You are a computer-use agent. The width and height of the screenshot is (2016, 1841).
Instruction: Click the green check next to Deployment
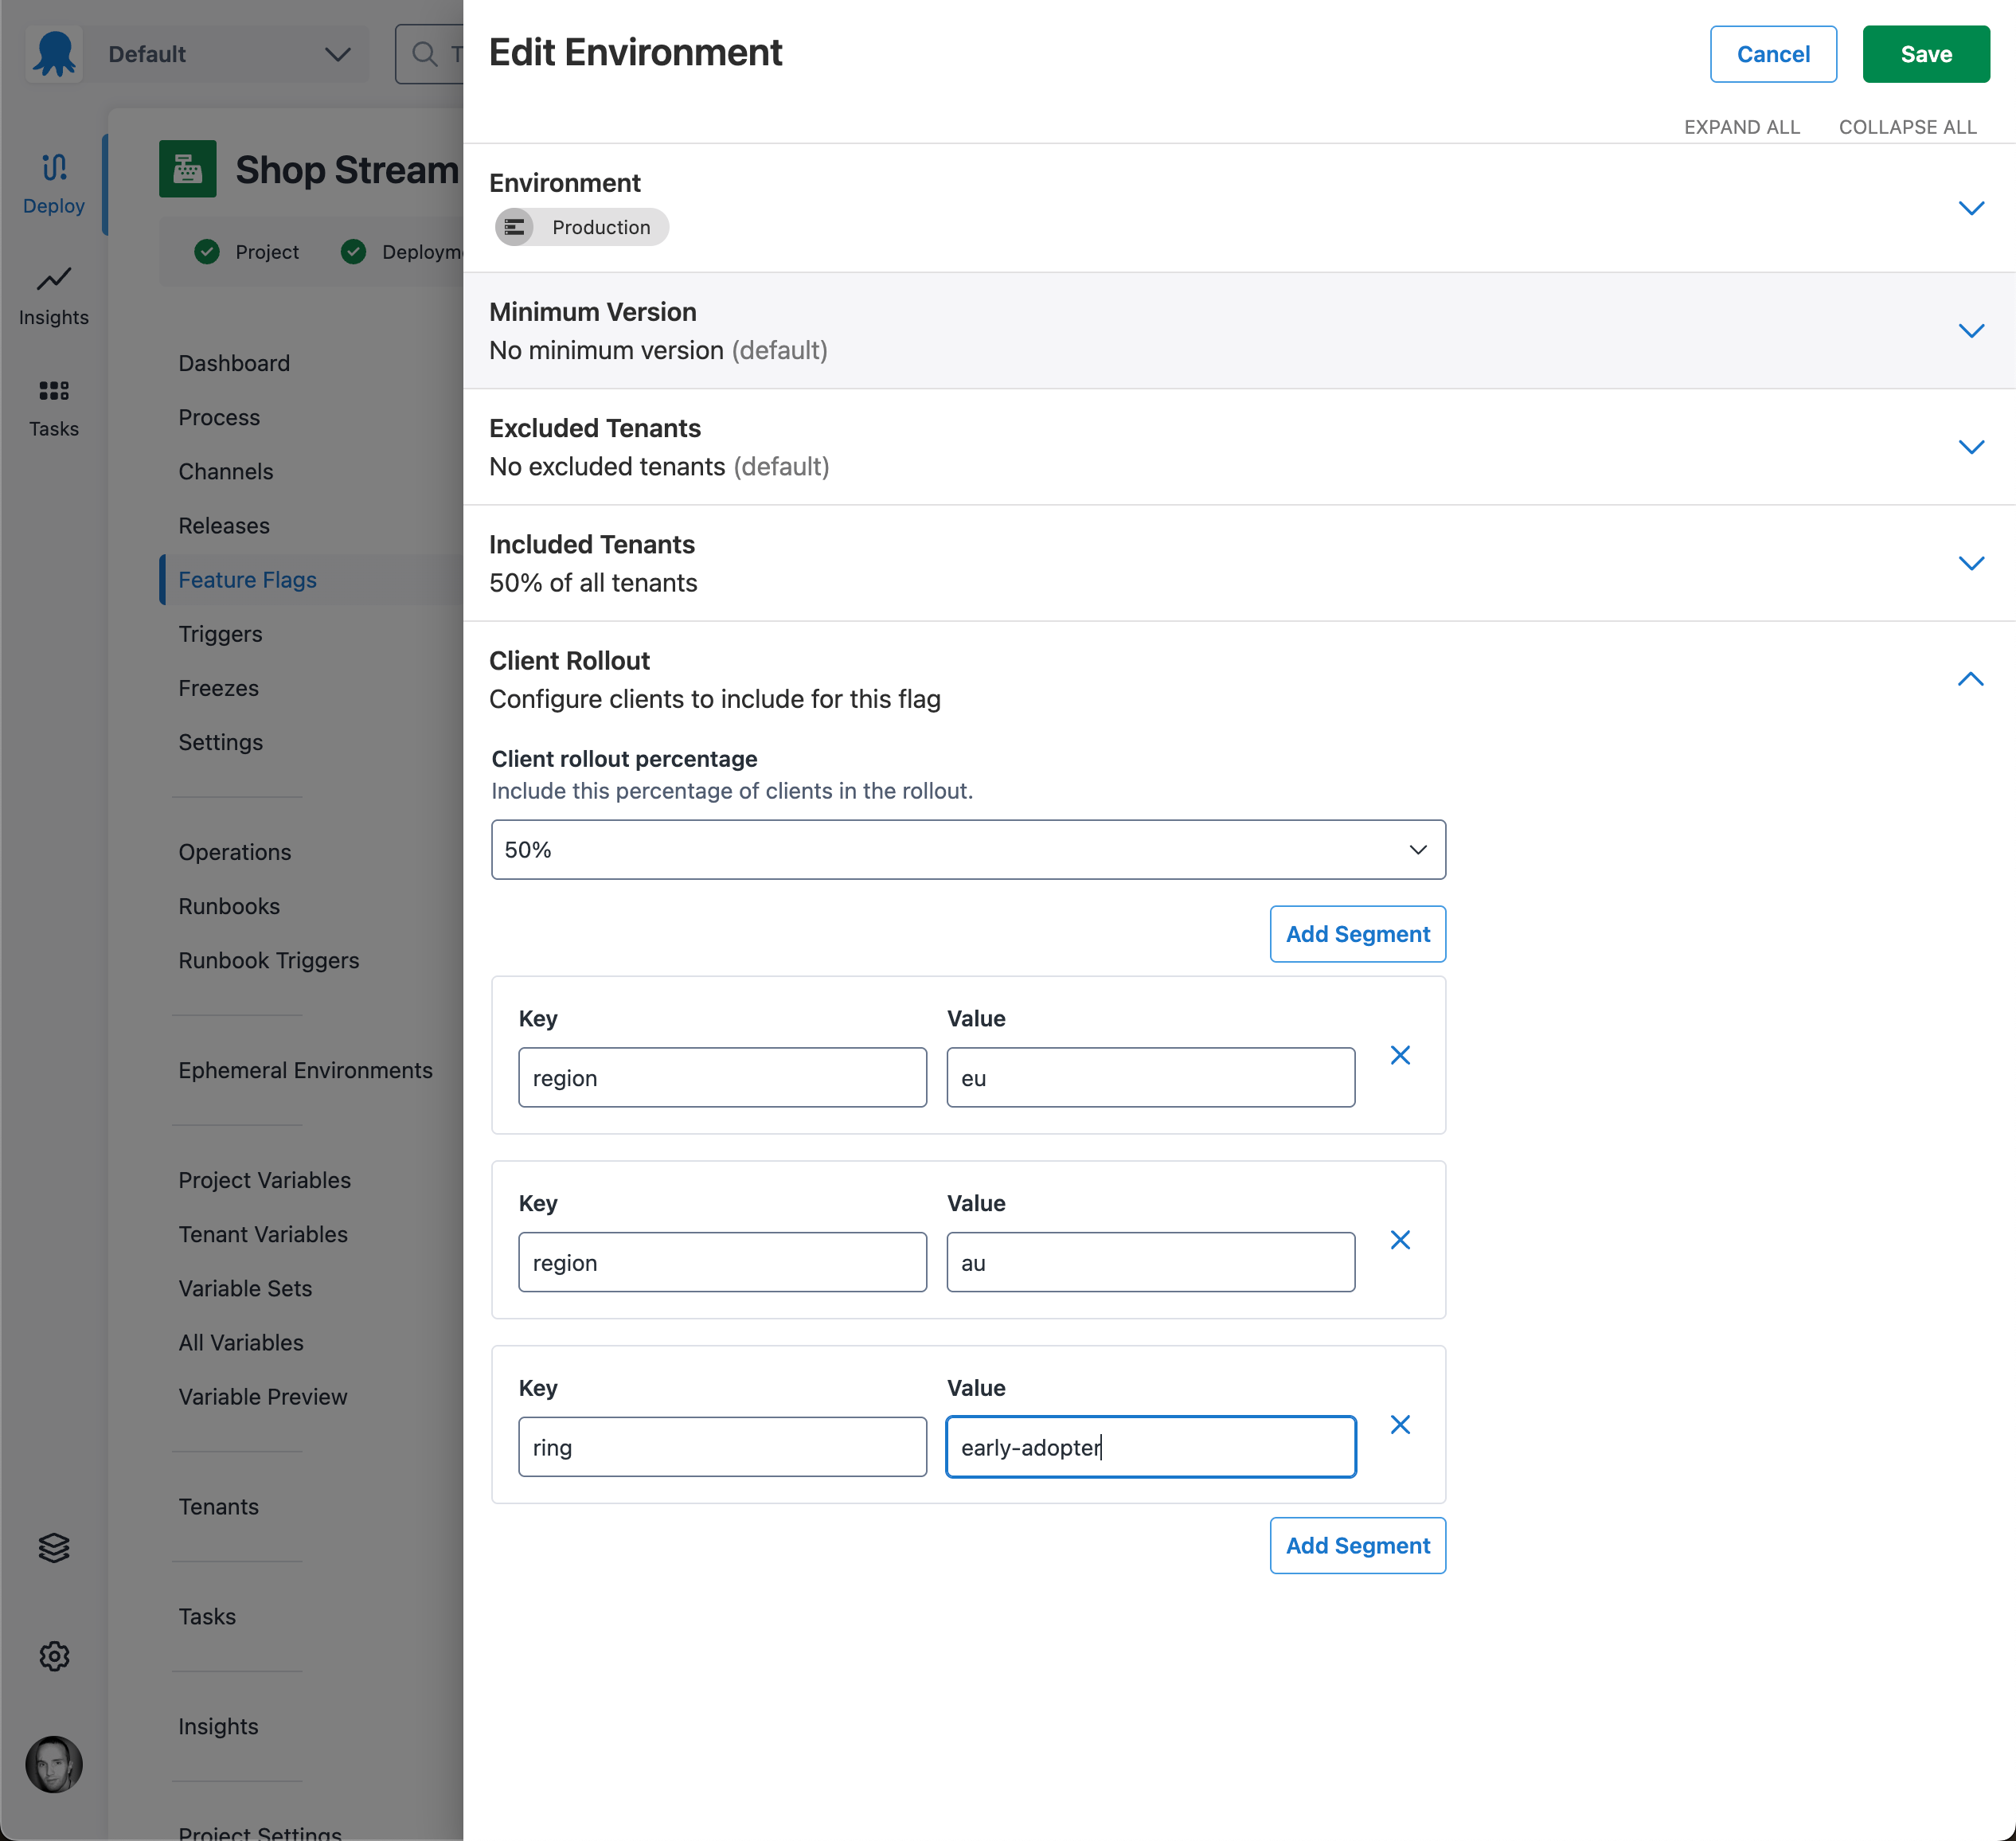(x=353, y=251)
